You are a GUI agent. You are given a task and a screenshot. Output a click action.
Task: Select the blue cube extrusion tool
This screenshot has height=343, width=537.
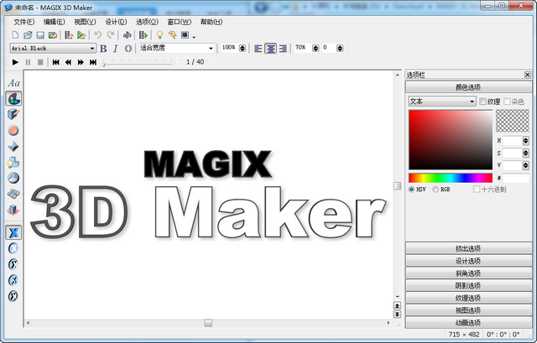coord(13,114)
